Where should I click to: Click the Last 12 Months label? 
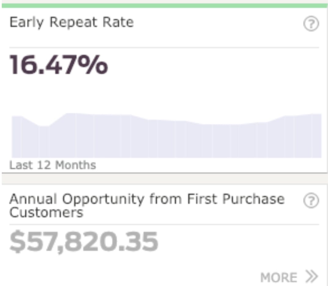click(53, 165)
